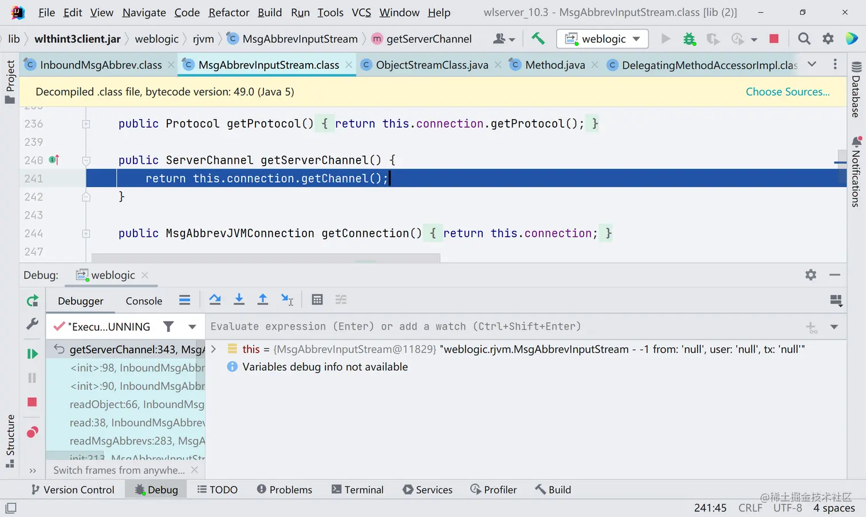Click the frames filter funnel icon
The width and height of the screenshot is (866, 517).
pyautogui.click(x=168, y=326)
